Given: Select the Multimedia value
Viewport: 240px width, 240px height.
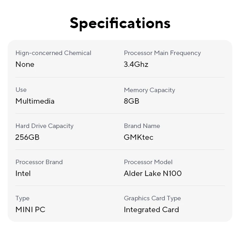Looking at the screenshot, I should pos(35,101).
